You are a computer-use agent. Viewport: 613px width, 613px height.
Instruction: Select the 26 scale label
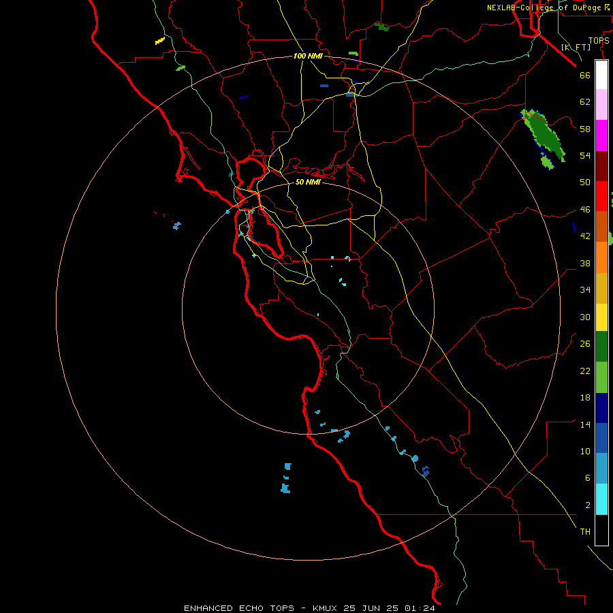pyautogui.click(x=585, y=344)
